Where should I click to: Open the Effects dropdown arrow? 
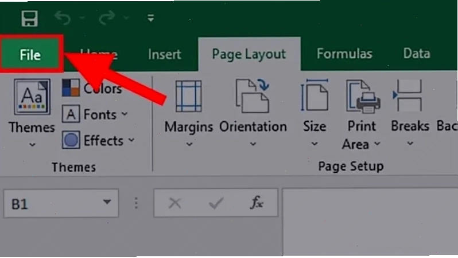(131, 140)
